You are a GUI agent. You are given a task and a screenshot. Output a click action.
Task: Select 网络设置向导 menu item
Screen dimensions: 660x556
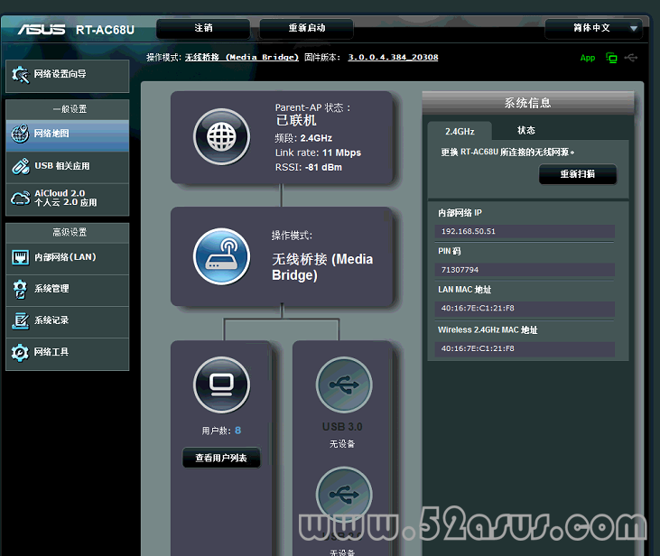click(x=68, y=76)
